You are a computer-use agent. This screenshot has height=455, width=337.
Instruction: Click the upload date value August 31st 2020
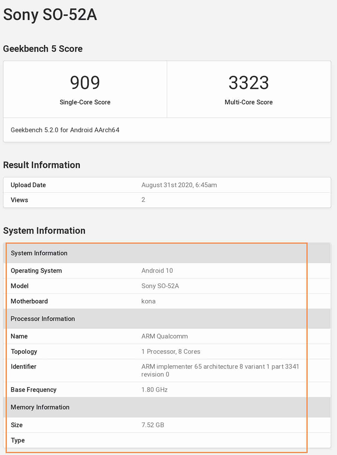[x=179, y=185]
